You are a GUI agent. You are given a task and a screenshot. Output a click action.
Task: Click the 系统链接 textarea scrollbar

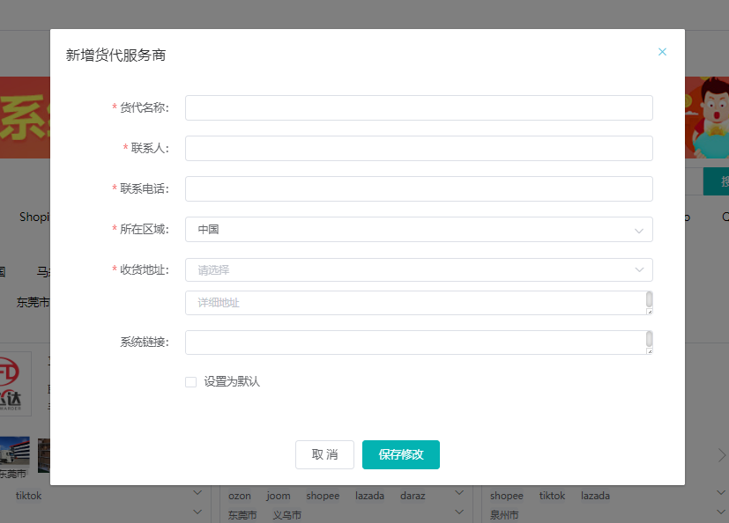pyautogui.click(x=650, y=338)
